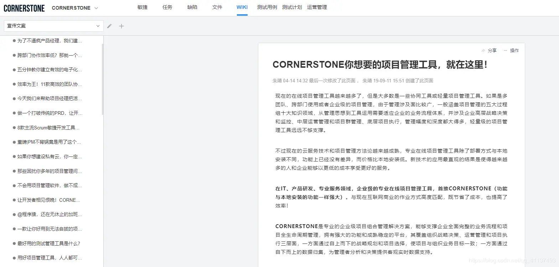Click the sidebar page list scrollbar

(x=103, y=79)
